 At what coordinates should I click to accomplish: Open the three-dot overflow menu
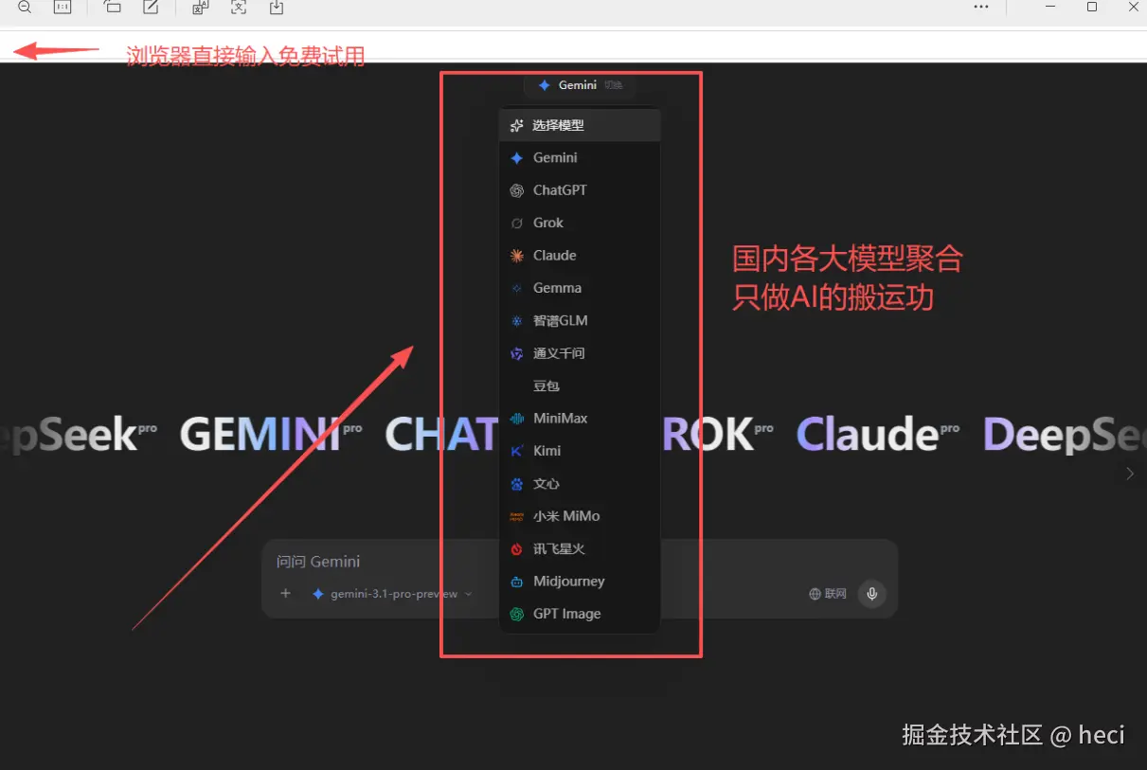[x=981, y=8]
